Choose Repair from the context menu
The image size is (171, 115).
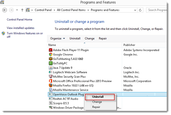point(96,107)
